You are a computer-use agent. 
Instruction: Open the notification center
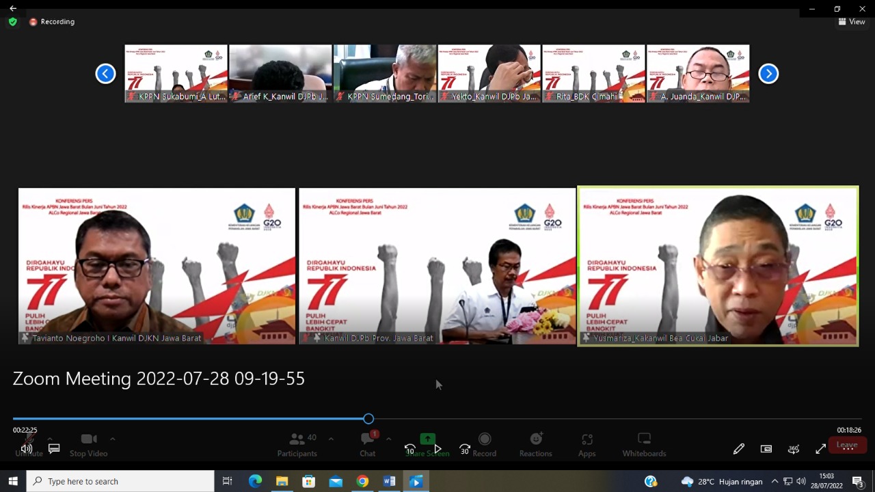857,482
